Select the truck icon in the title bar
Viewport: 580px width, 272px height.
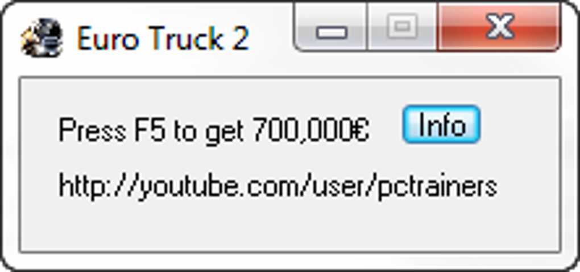point(42,38)
